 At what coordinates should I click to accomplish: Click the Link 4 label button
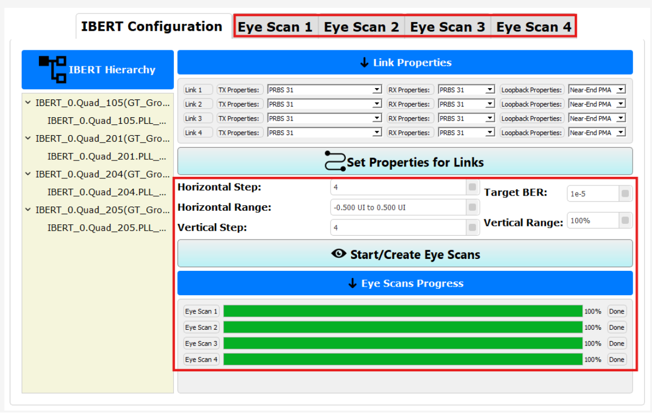coord(198,132)
